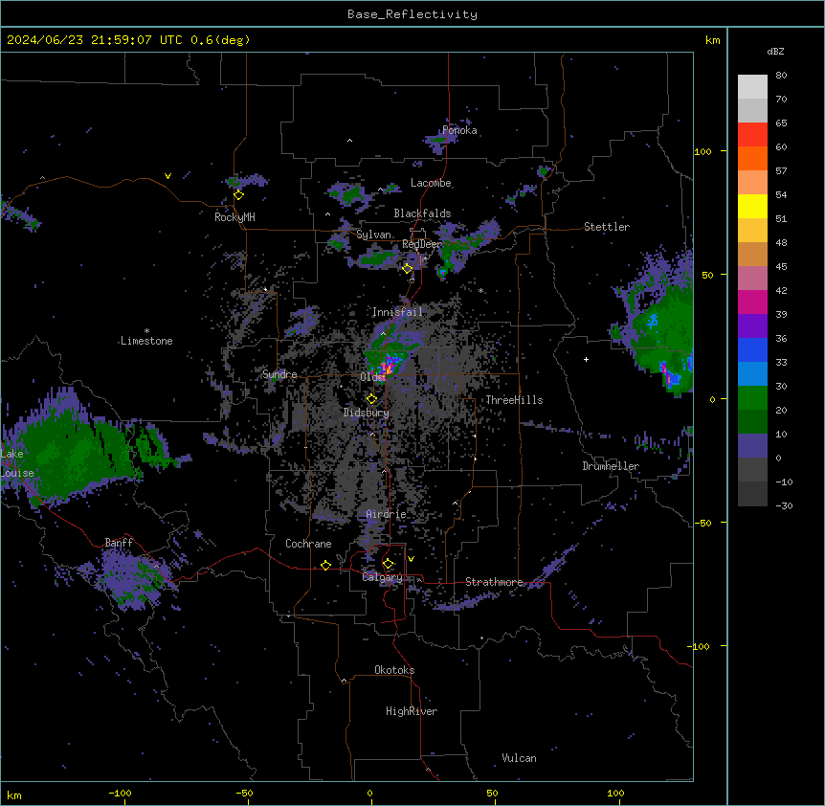The width and height of the screenshot is (825, 806).
Task: Click the Airdrie label
Action: [x=387, y=514]
